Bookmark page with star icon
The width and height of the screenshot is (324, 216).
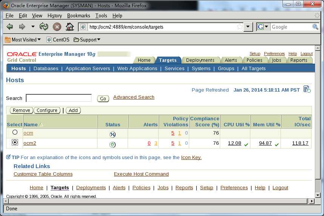click(239, 27)
